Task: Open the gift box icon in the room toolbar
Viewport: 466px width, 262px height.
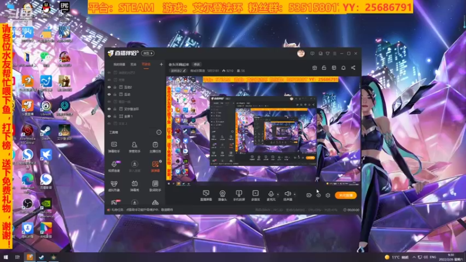Action: tap(315, 68)
